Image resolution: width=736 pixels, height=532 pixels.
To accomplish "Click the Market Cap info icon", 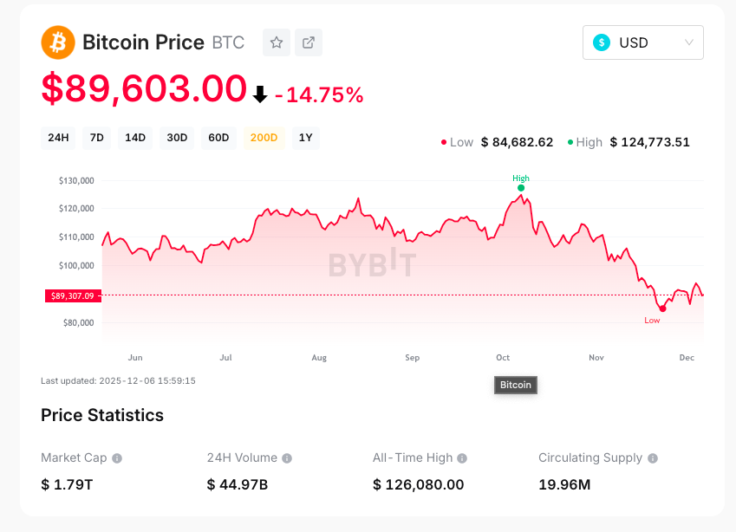I will [117, 458].
